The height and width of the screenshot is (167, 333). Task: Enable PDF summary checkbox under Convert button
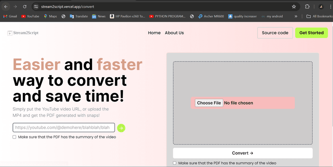click(175, 163)
